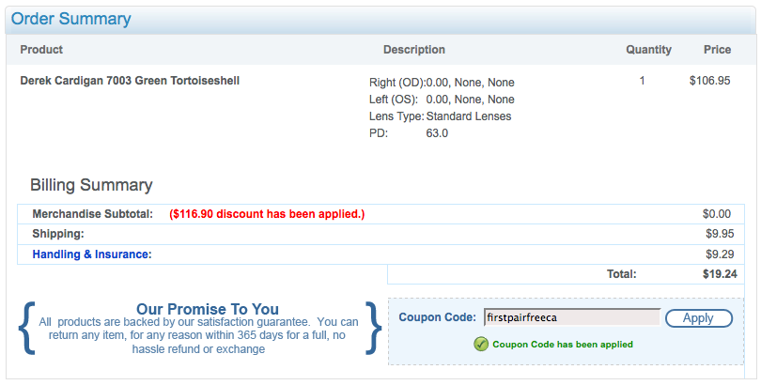761x385 pixels.
Task: Click the Price column header
Action: [x=718, y=50]
